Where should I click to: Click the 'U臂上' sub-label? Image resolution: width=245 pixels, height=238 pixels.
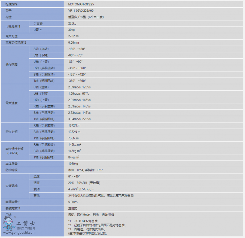coord(38,30)
